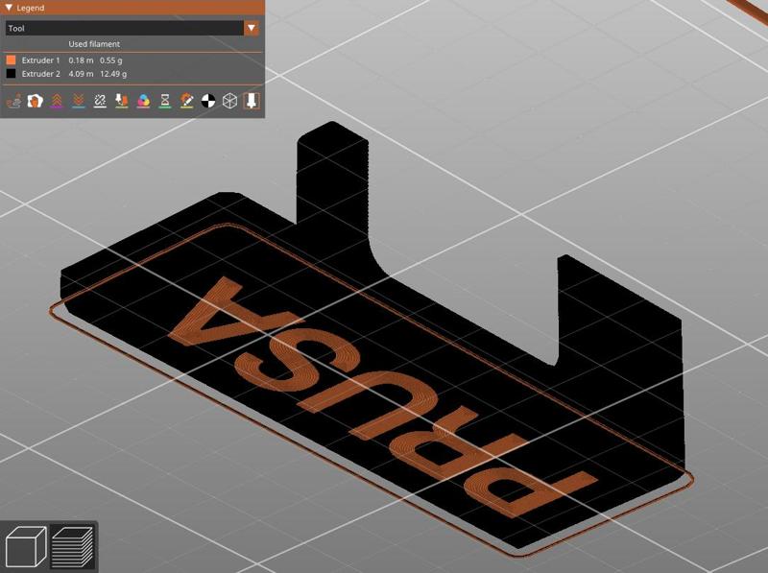Toggle Custom G-codes pencil icon
Viewport: 768px width, 573px height.
[x=186, y=101]
